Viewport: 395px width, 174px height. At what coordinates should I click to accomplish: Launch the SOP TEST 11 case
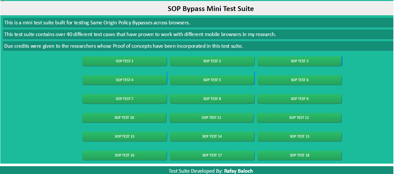point(211,118)
